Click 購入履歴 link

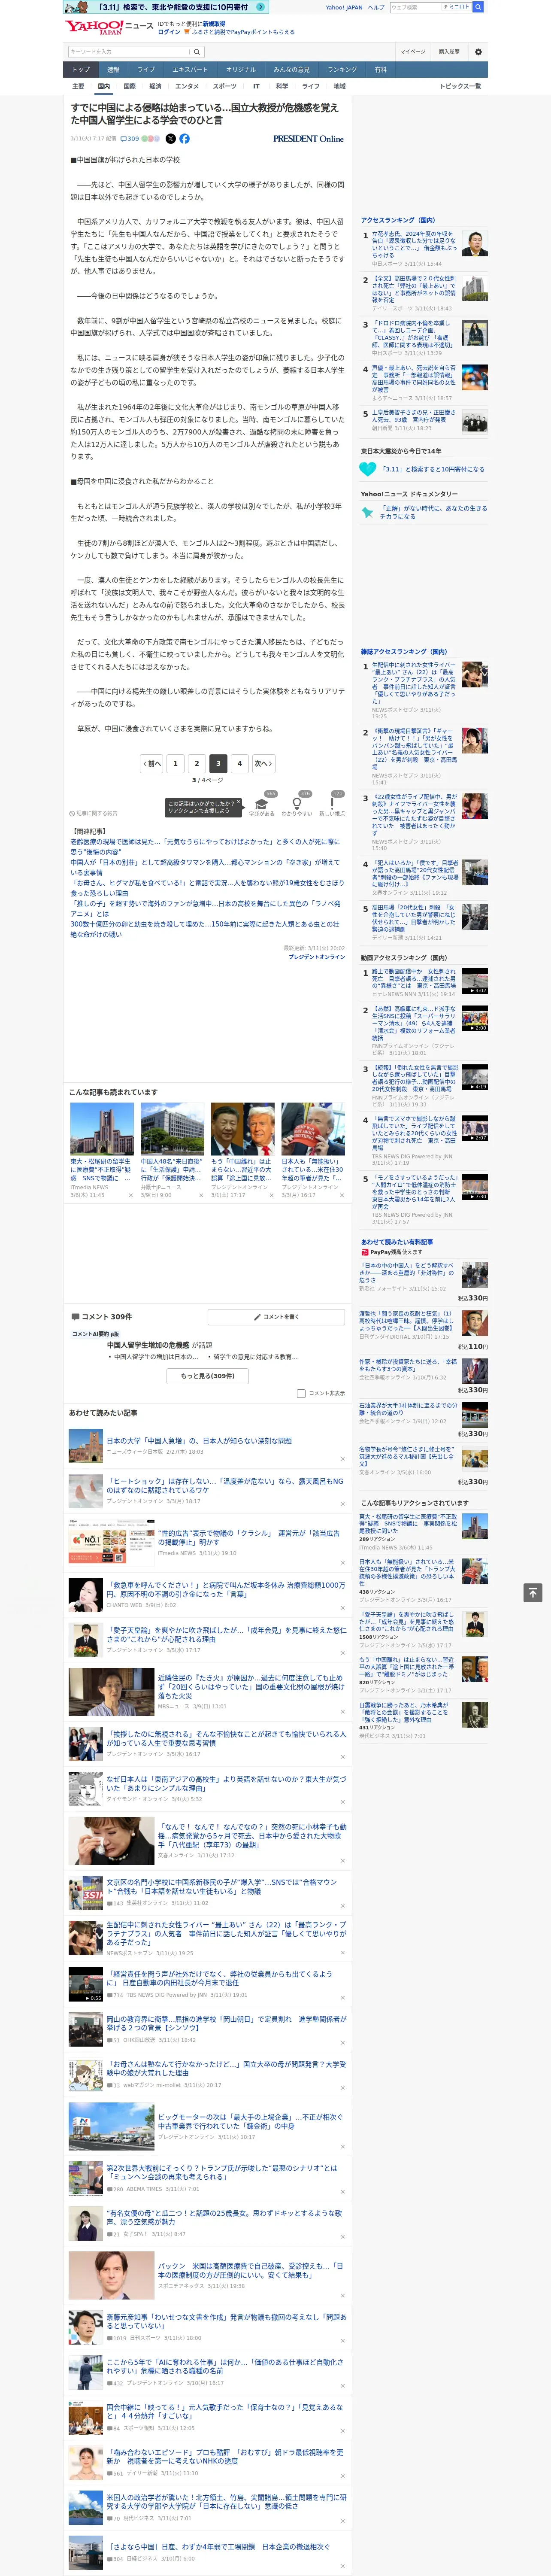(449, 52)
